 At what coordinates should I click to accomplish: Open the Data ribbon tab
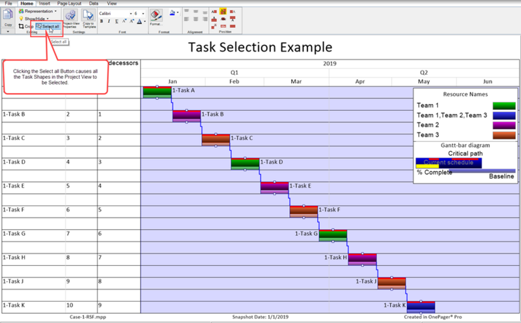[94, 3]
